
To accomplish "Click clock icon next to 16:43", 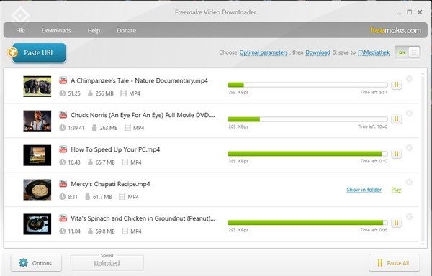I will [x=63, y=162].
